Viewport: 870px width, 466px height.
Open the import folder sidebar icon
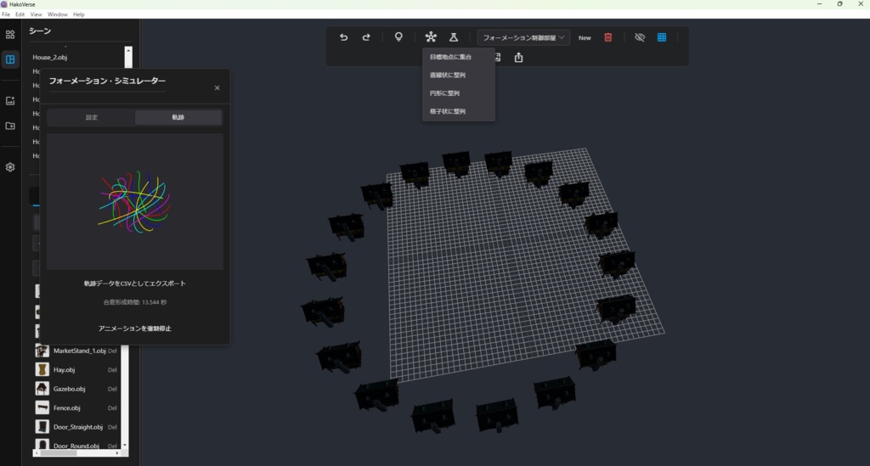[10, 126]
